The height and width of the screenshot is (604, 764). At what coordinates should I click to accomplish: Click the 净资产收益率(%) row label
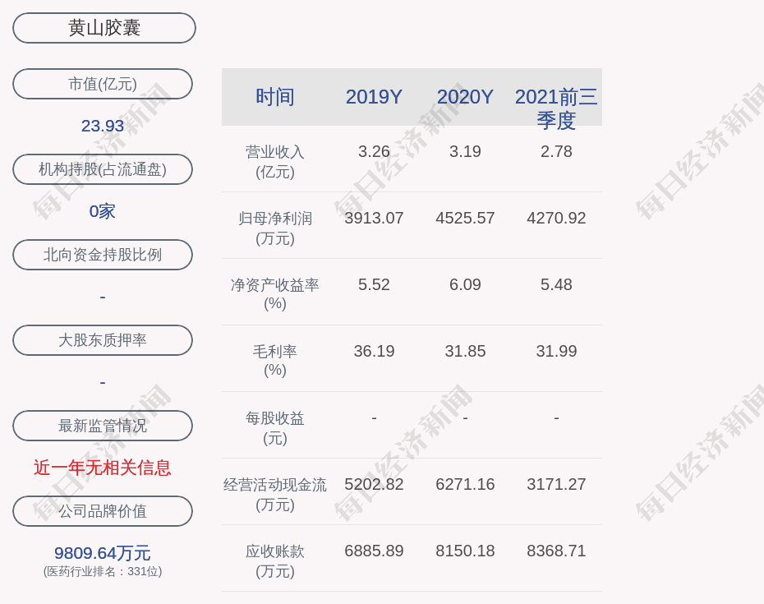click(x=275, y=294)
